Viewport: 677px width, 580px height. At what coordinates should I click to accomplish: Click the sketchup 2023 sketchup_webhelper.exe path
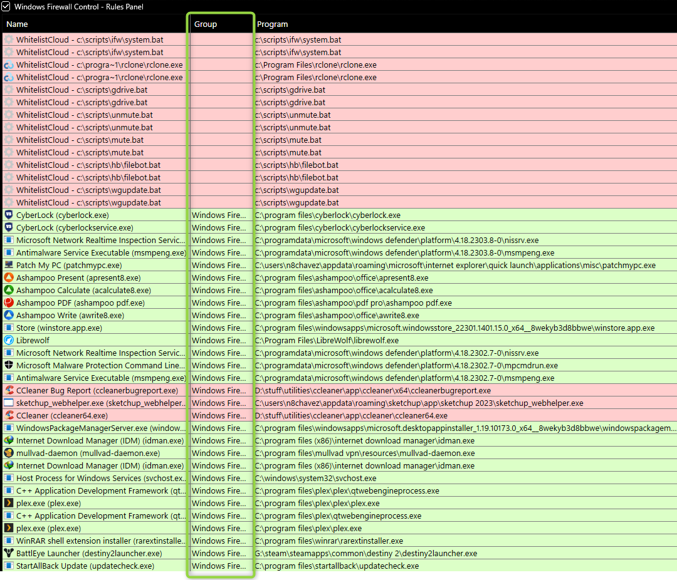click(419, 403)
